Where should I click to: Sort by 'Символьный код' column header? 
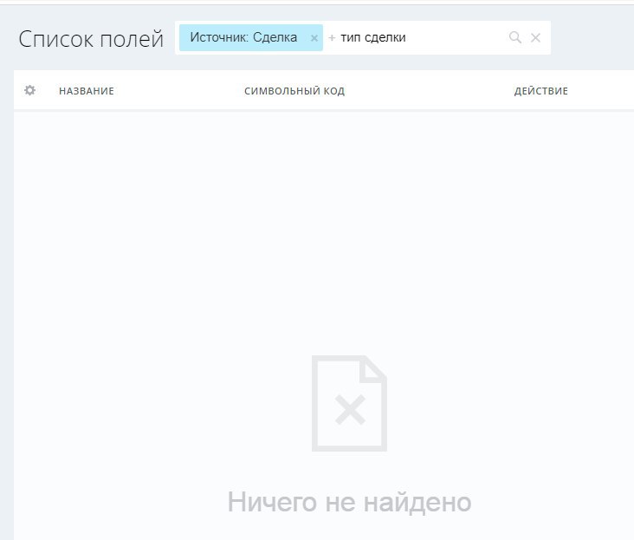[x=294, y=91]
